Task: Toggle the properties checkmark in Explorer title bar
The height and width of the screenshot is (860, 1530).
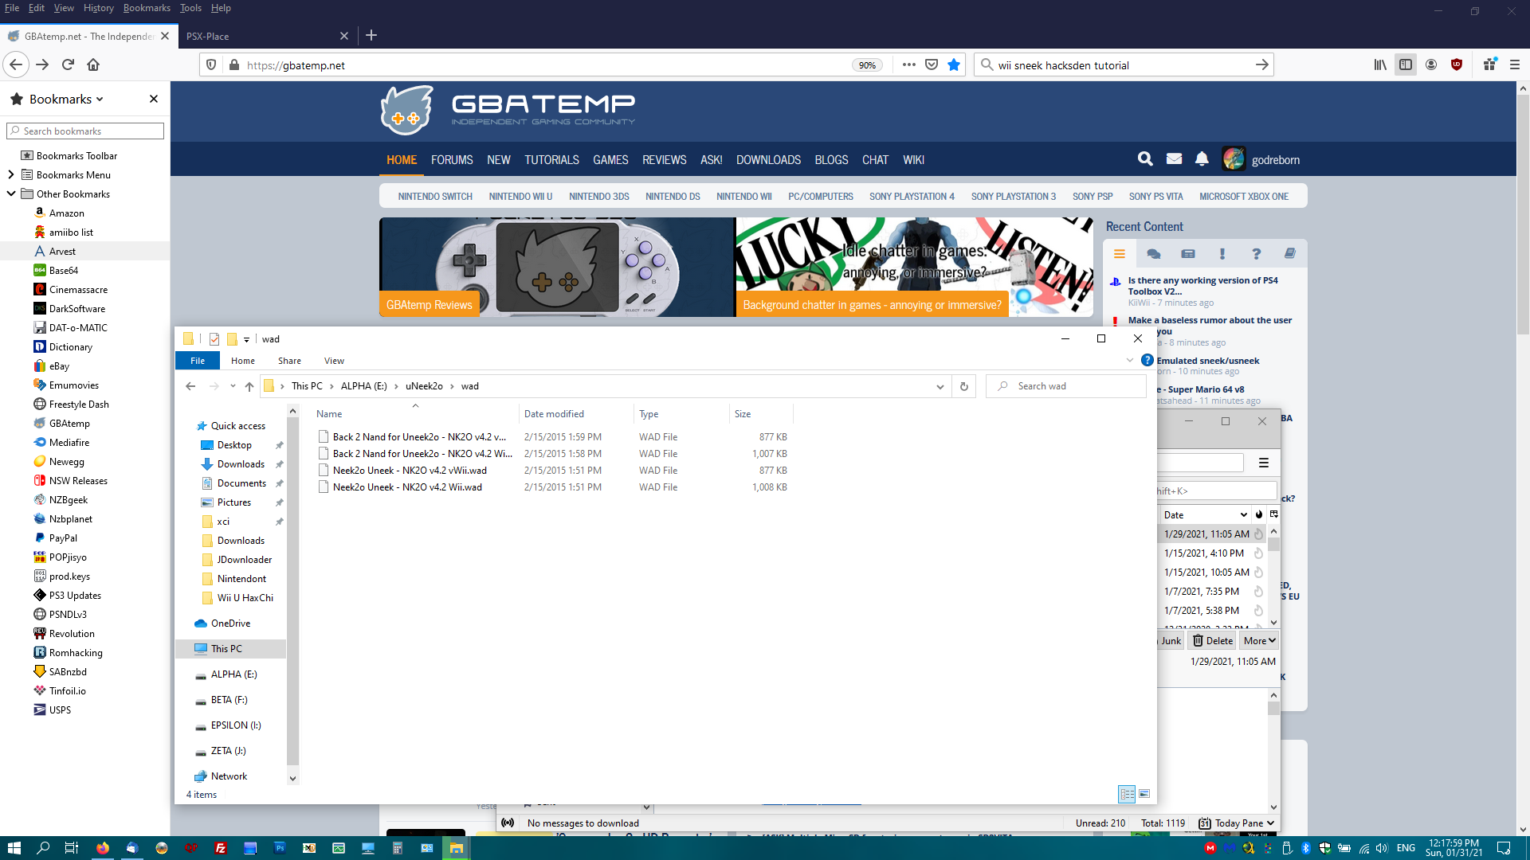Action: pos(214,339)
